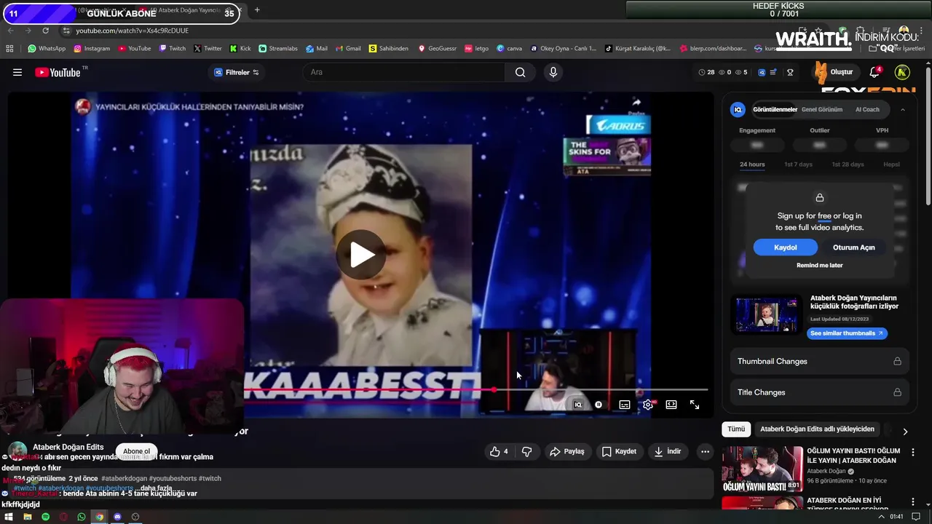The width and height of the screenshot is (932, 524).
Task: Click the blue Kaydol signup button
Action: [x=785, y=247]
